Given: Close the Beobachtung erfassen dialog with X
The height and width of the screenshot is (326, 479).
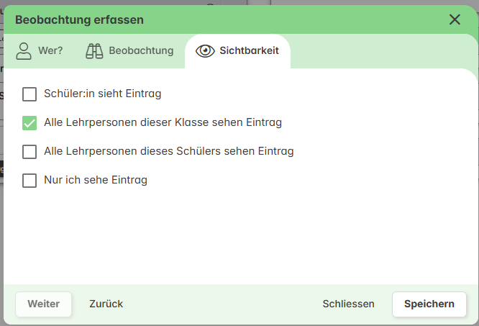Looking at the screenshot, I should (x=455, y=19).
